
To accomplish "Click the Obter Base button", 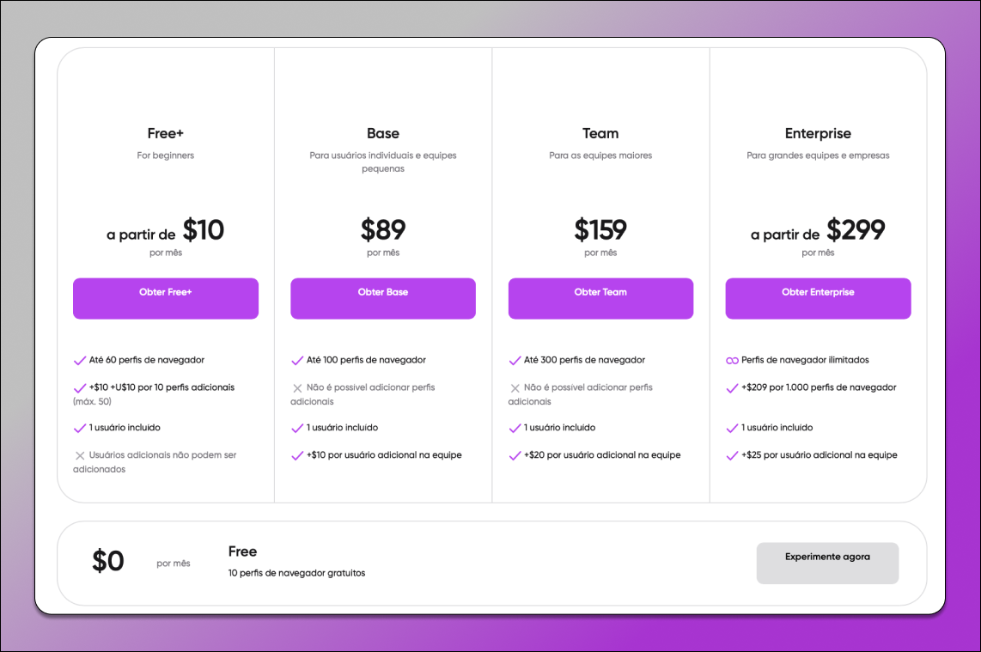I will (x=383, y=298).
